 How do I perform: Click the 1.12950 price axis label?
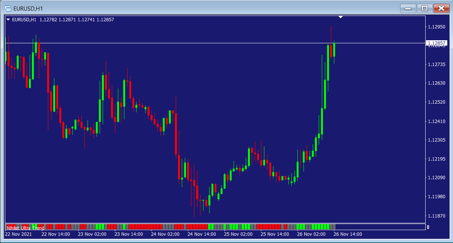click(436, 27)
